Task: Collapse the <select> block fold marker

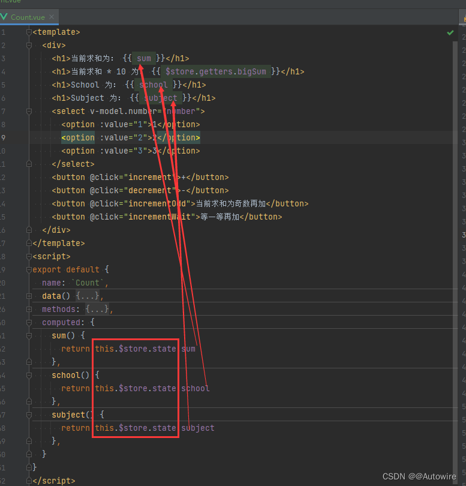Action: (x=29, y=111)
